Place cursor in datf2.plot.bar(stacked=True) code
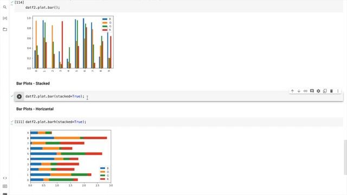Image resolution: width=347 pixels, height=195 pixels. (x=55, y=96)
